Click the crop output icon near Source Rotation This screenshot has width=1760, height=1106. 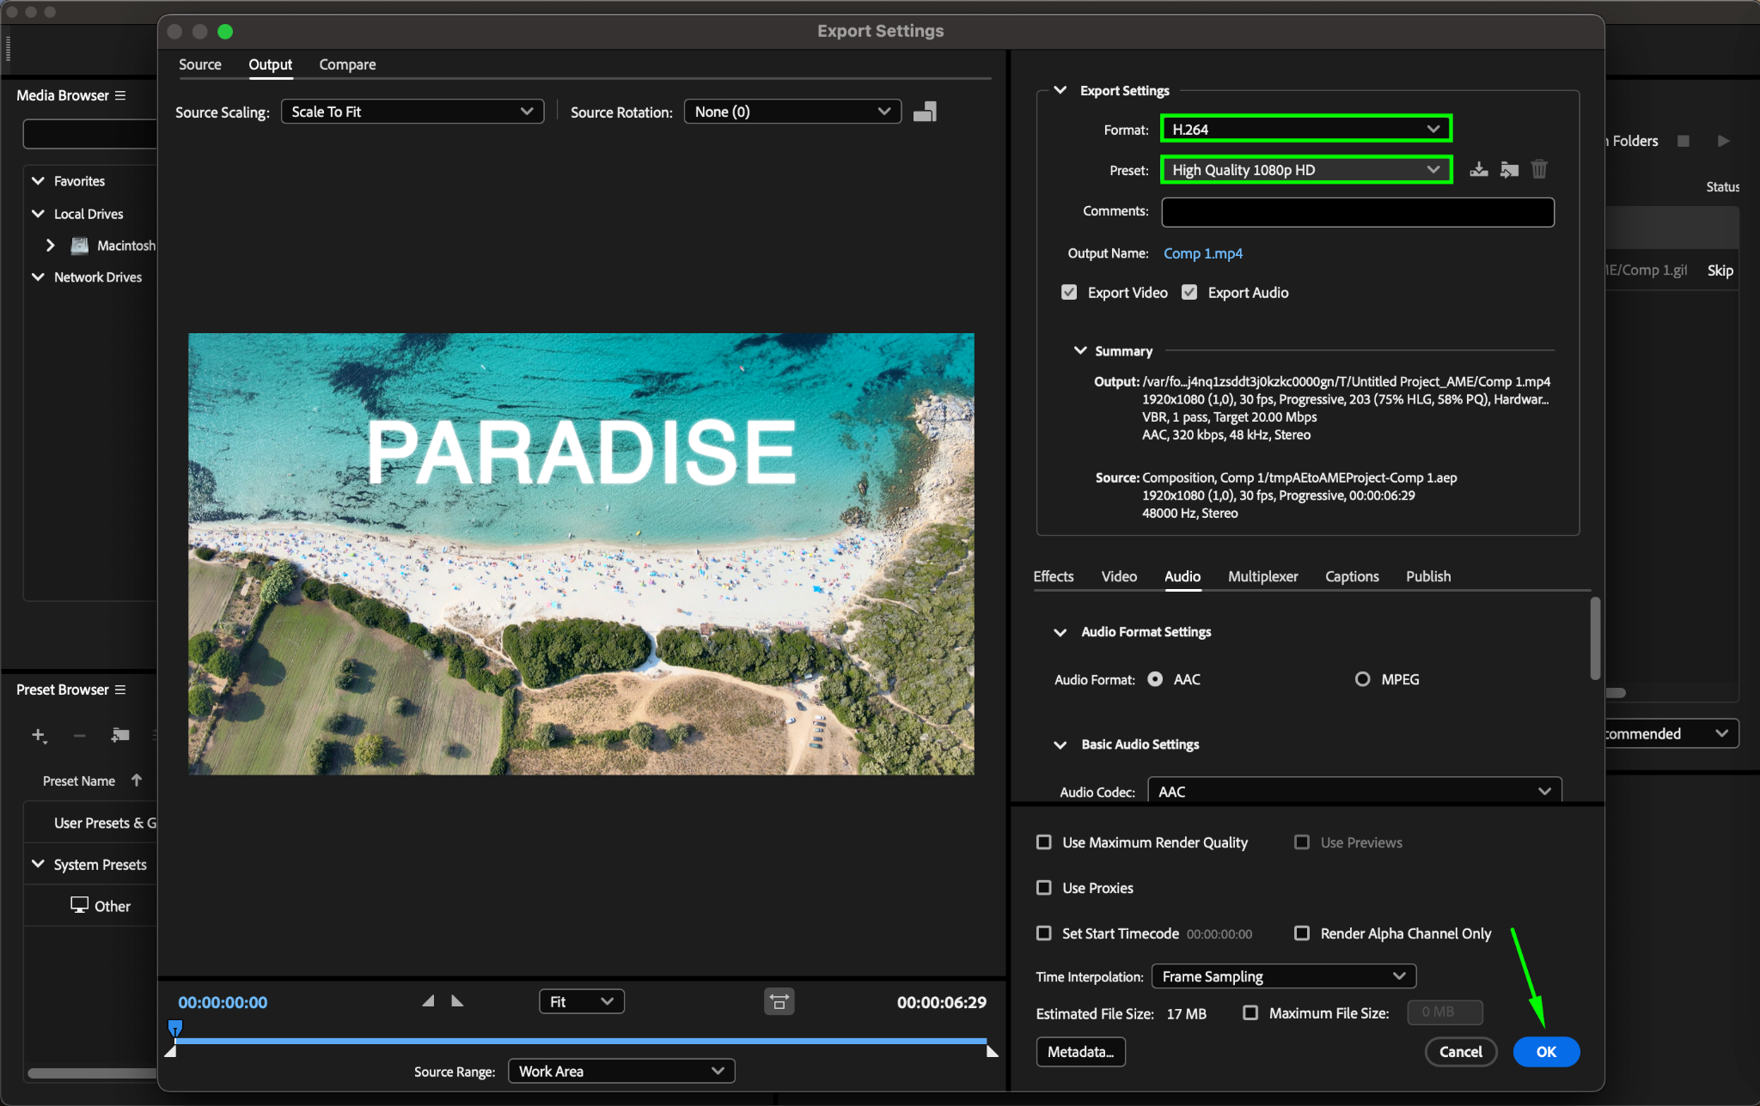click(x=925, y=112)
